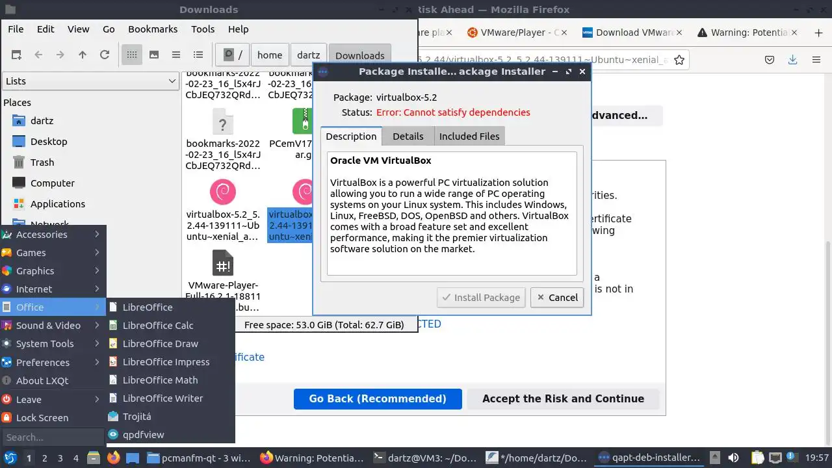Expand the Graphics menu category
Image resolution: width=832 pixels, height=468 pixels.
pos(53,270)
